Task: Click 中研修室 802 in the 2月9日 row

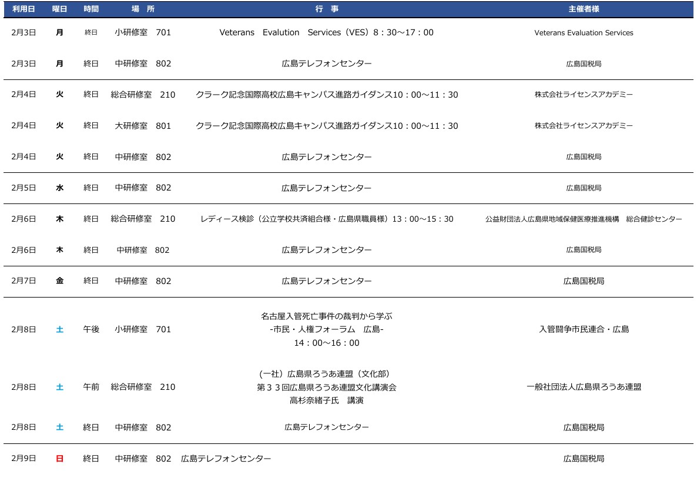Action: (143, 459)
